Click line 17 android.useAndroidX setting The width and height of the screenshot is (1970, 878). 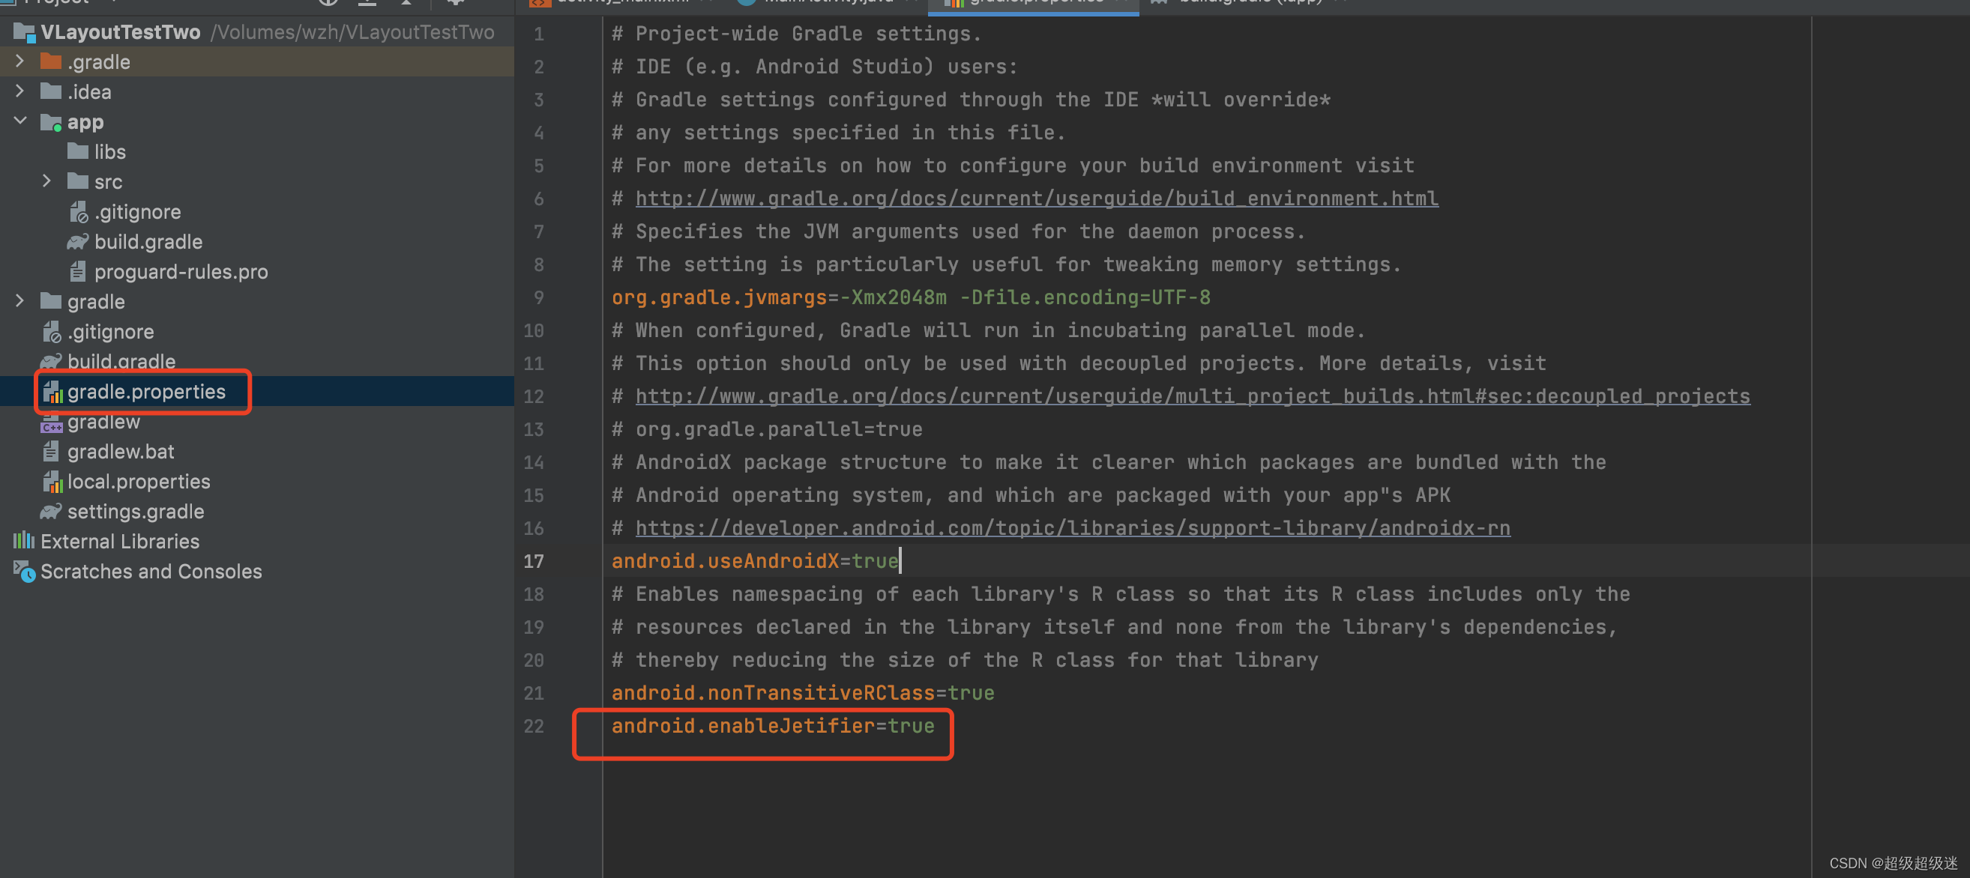tap(753, 561)
